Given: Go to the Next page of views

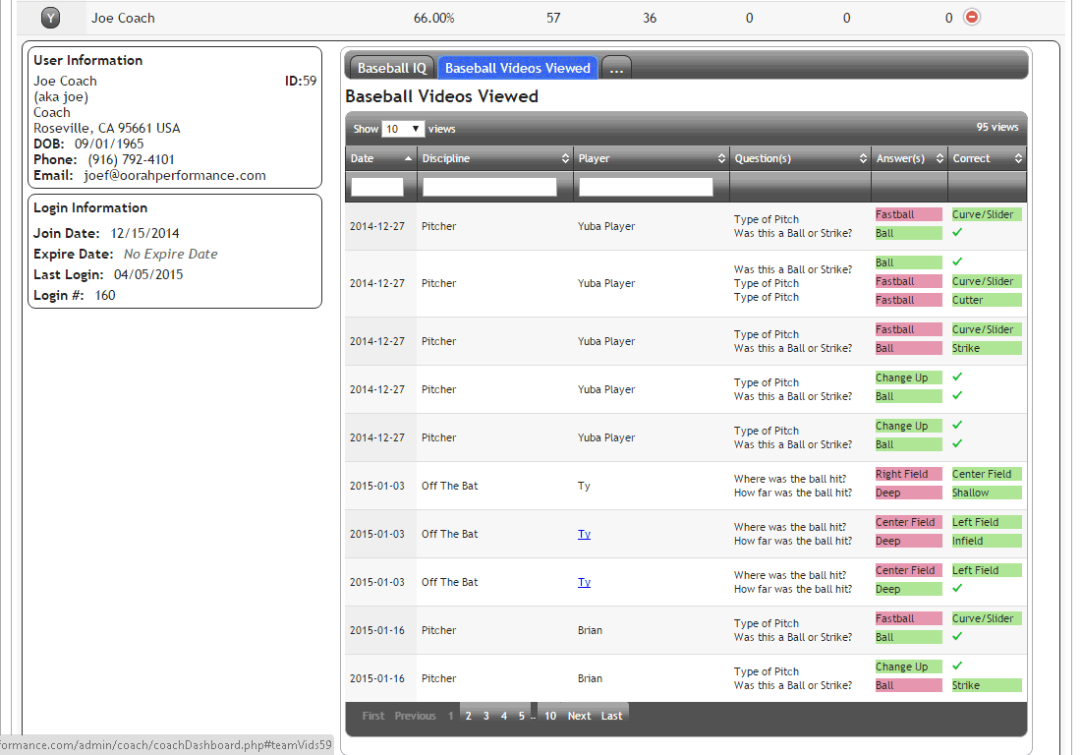Looking at the screenshot, I should point(579,716).
